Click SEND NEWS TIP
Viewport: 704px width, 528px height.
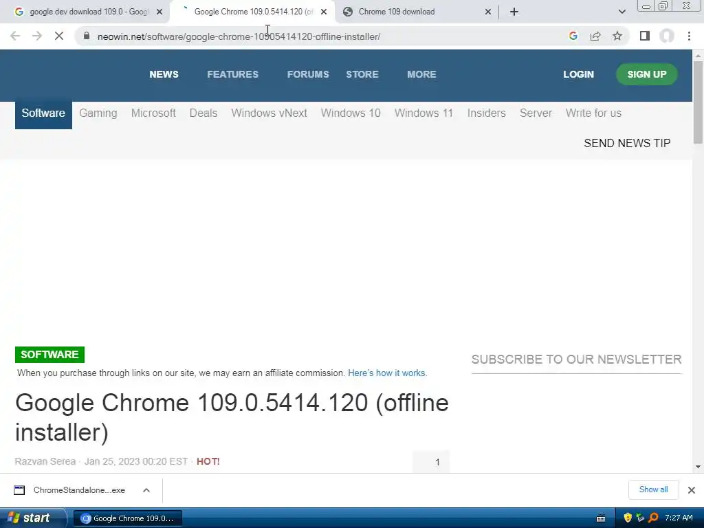(x=627, y=143)
